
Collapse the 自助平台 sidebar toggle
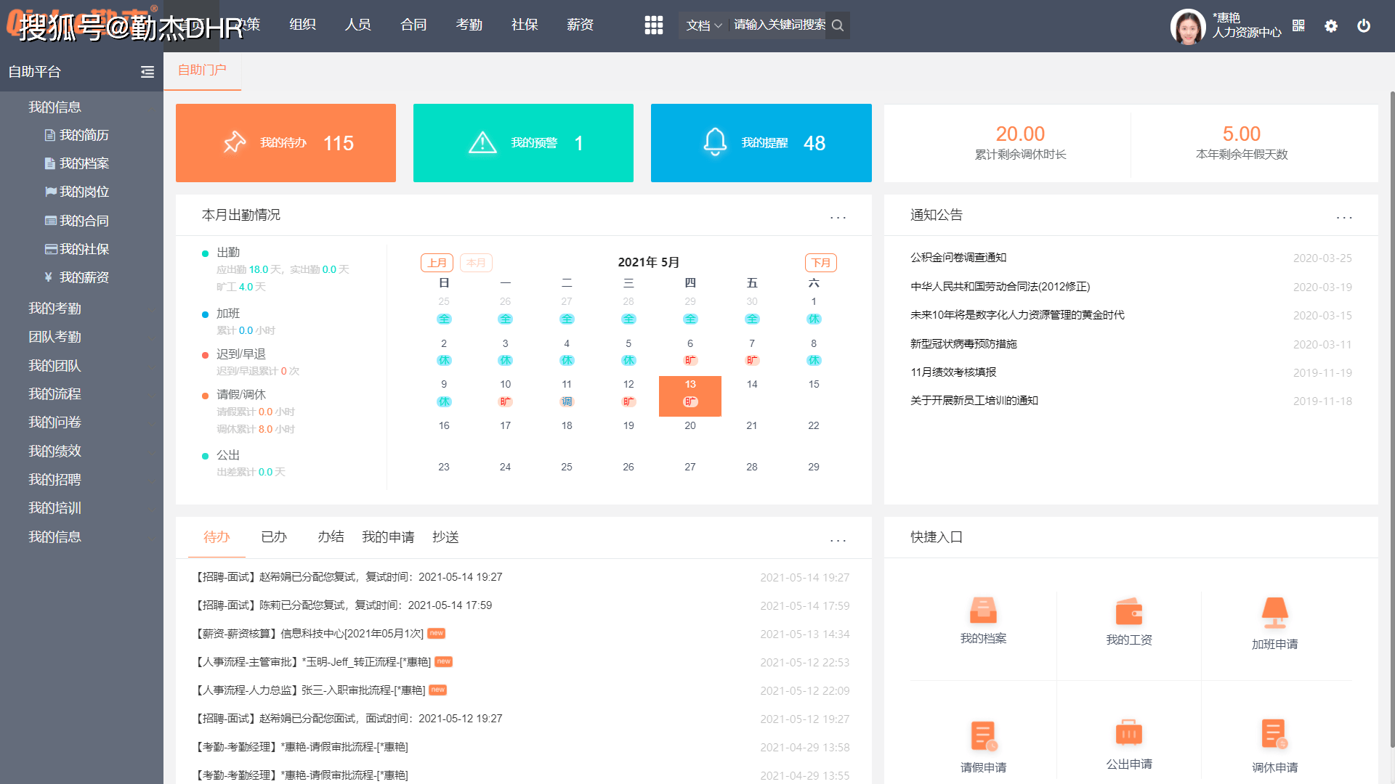pyautogui.click(x=147, y=72)
